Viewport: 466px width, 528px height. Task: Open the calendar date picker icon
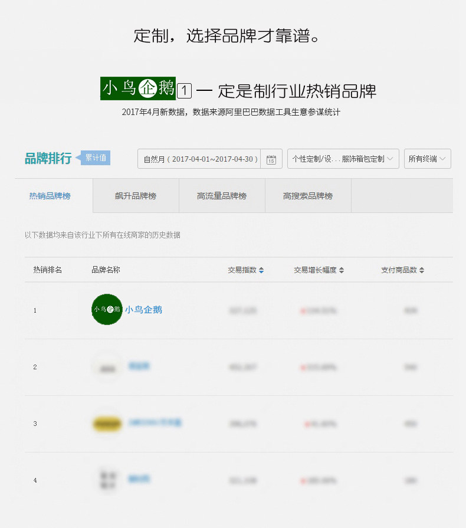(x=271, y=159)
